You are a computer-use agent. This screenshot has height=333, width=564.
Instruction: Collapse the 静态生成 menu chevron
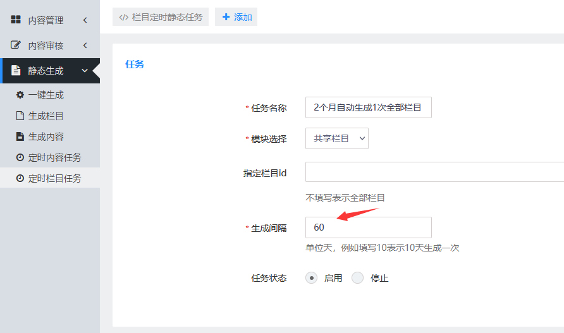[85, 71]
